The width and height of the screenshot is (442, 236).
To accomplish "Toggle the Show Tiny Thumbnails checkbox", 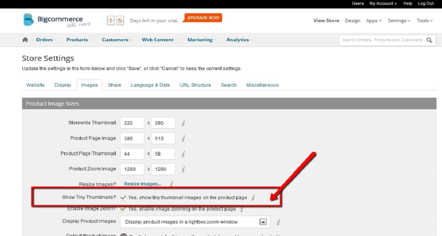I will click(x=123, y=198).
